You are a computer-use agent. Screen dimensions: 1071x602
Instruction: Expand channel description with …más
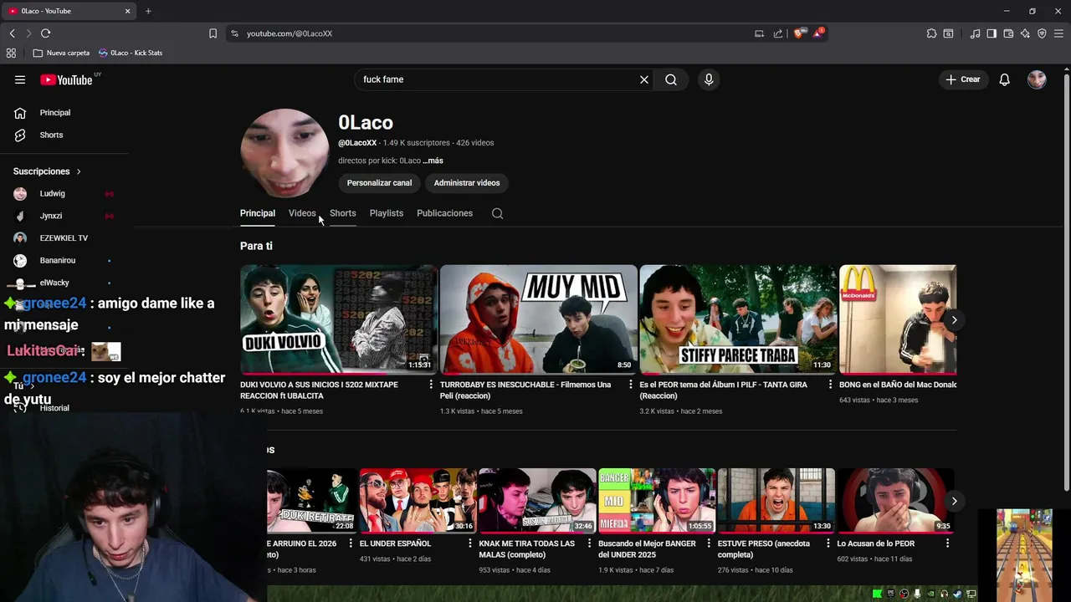[x=433, y=161]
